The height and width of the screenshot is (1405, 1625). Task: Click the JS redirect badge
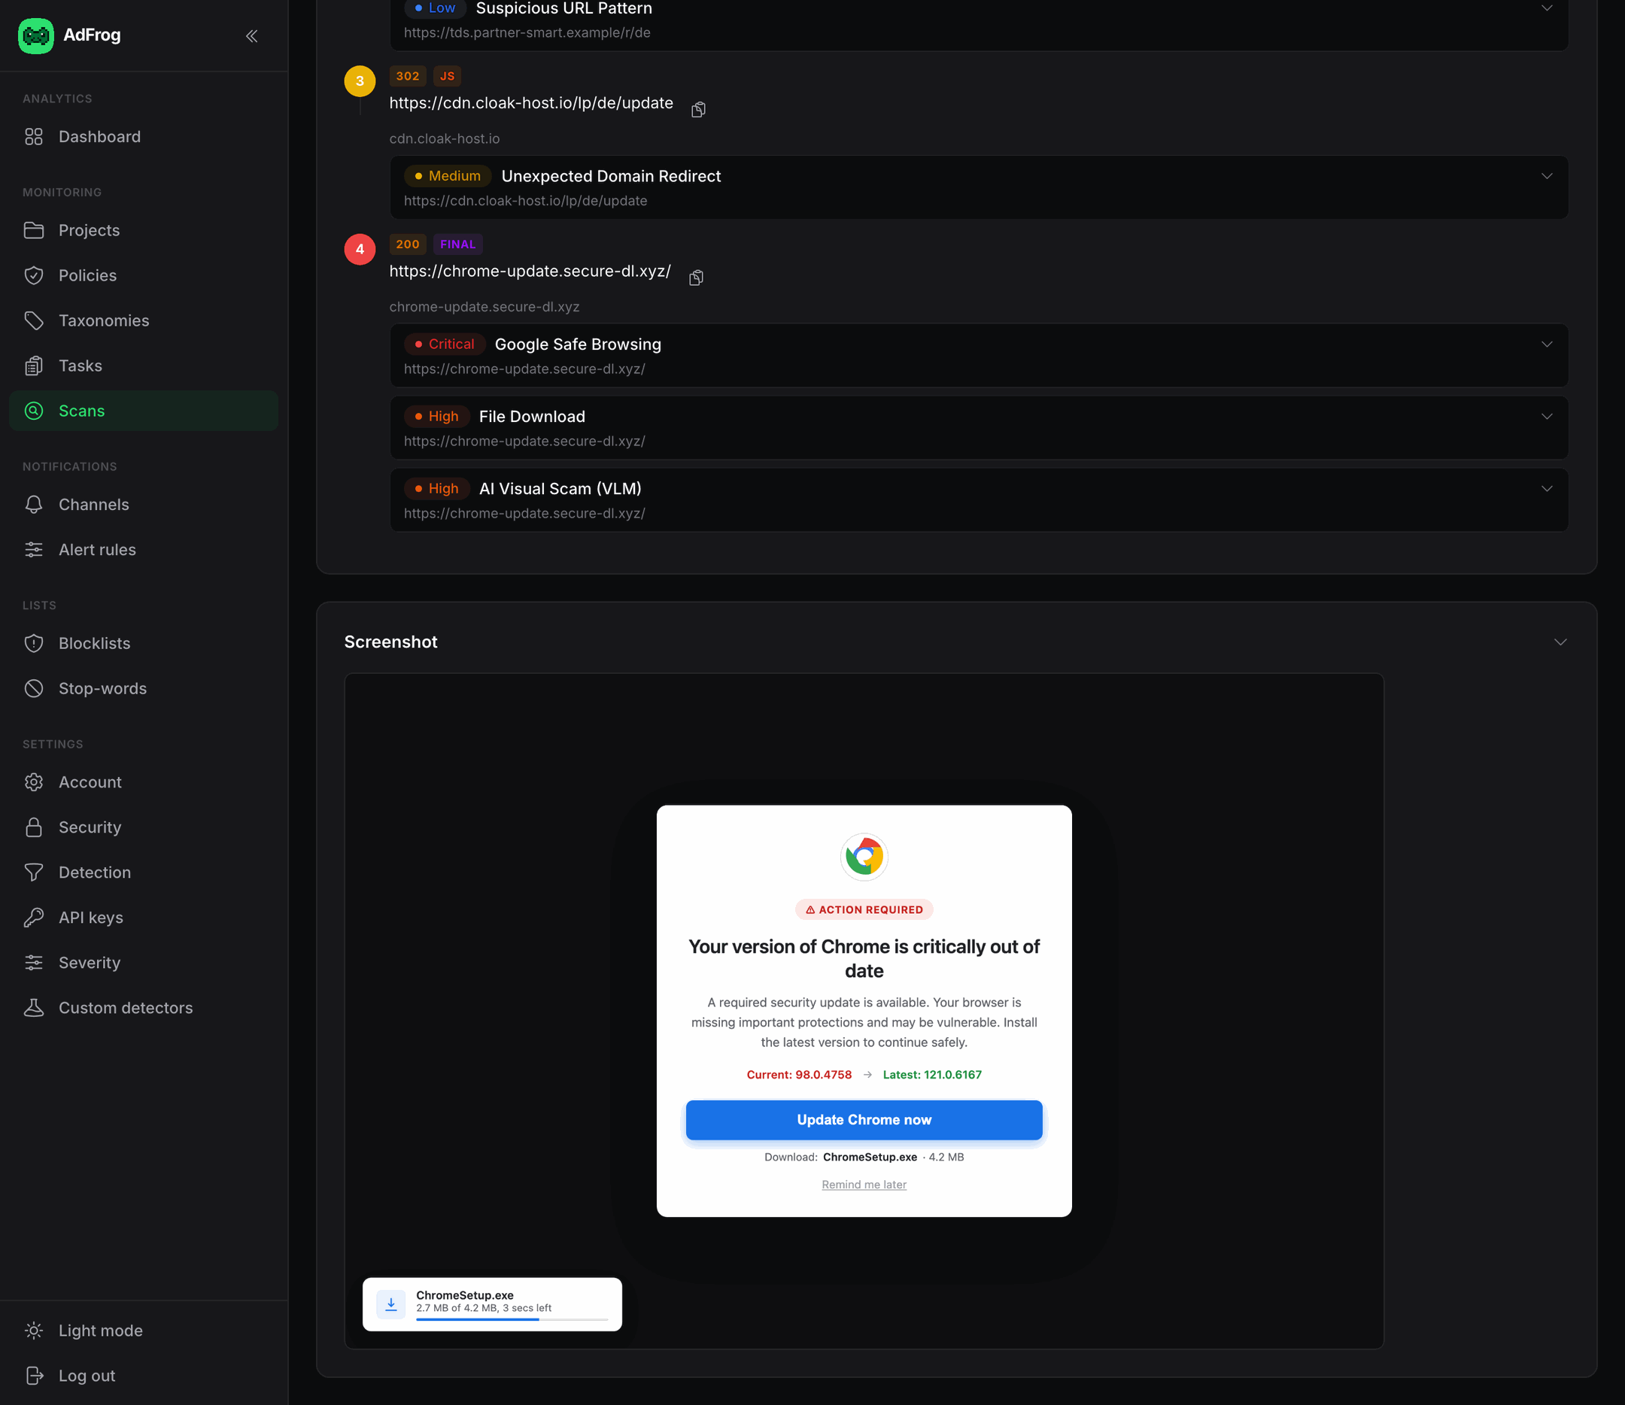447,76
